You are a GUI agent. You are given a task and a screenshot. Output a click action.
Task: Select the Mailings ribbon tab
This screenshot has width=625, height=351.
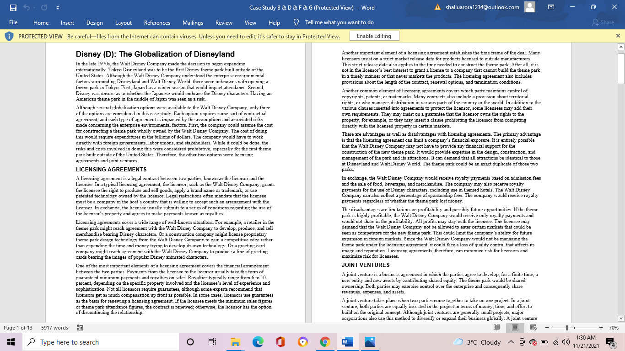(193, 22)
